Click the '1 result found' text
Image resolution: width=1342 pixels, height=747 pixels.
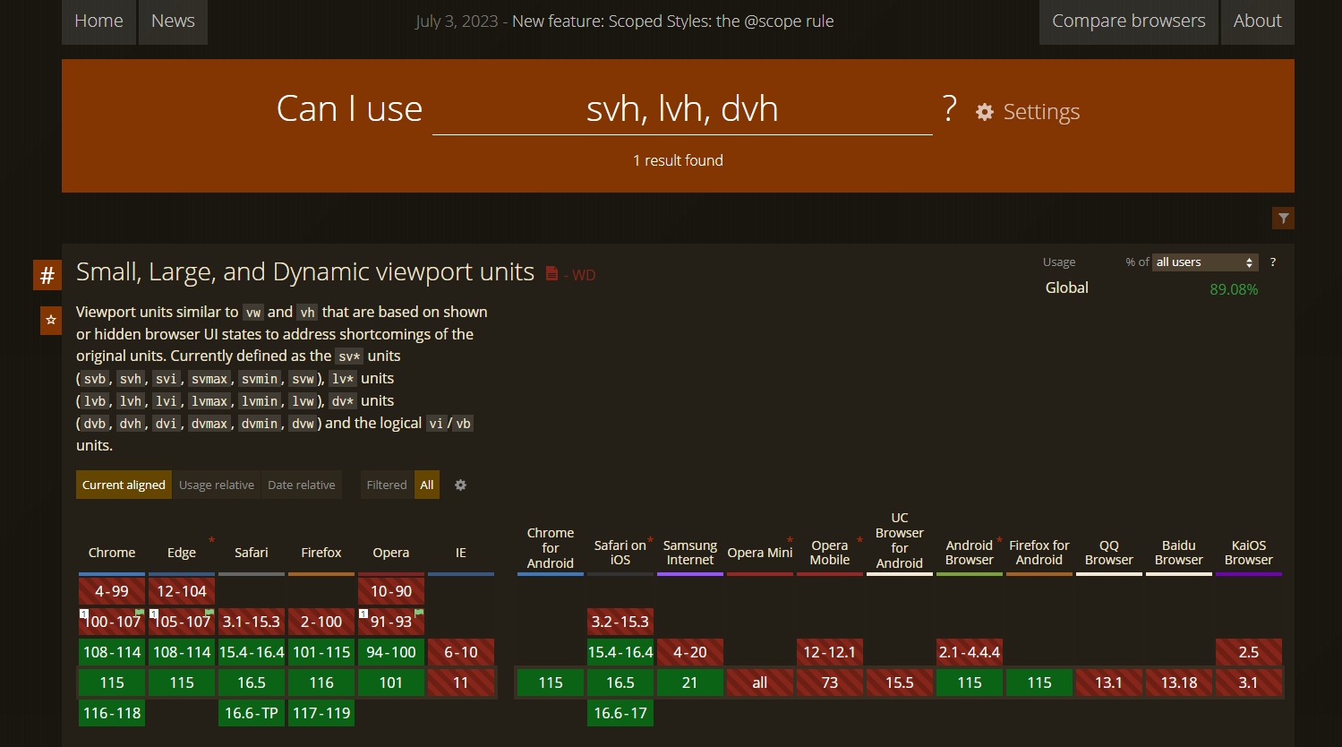[x=678, y=160]
